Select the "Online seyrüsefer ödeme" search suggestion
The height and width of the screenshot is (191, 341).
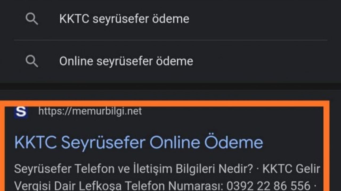[x=126, y=61]
